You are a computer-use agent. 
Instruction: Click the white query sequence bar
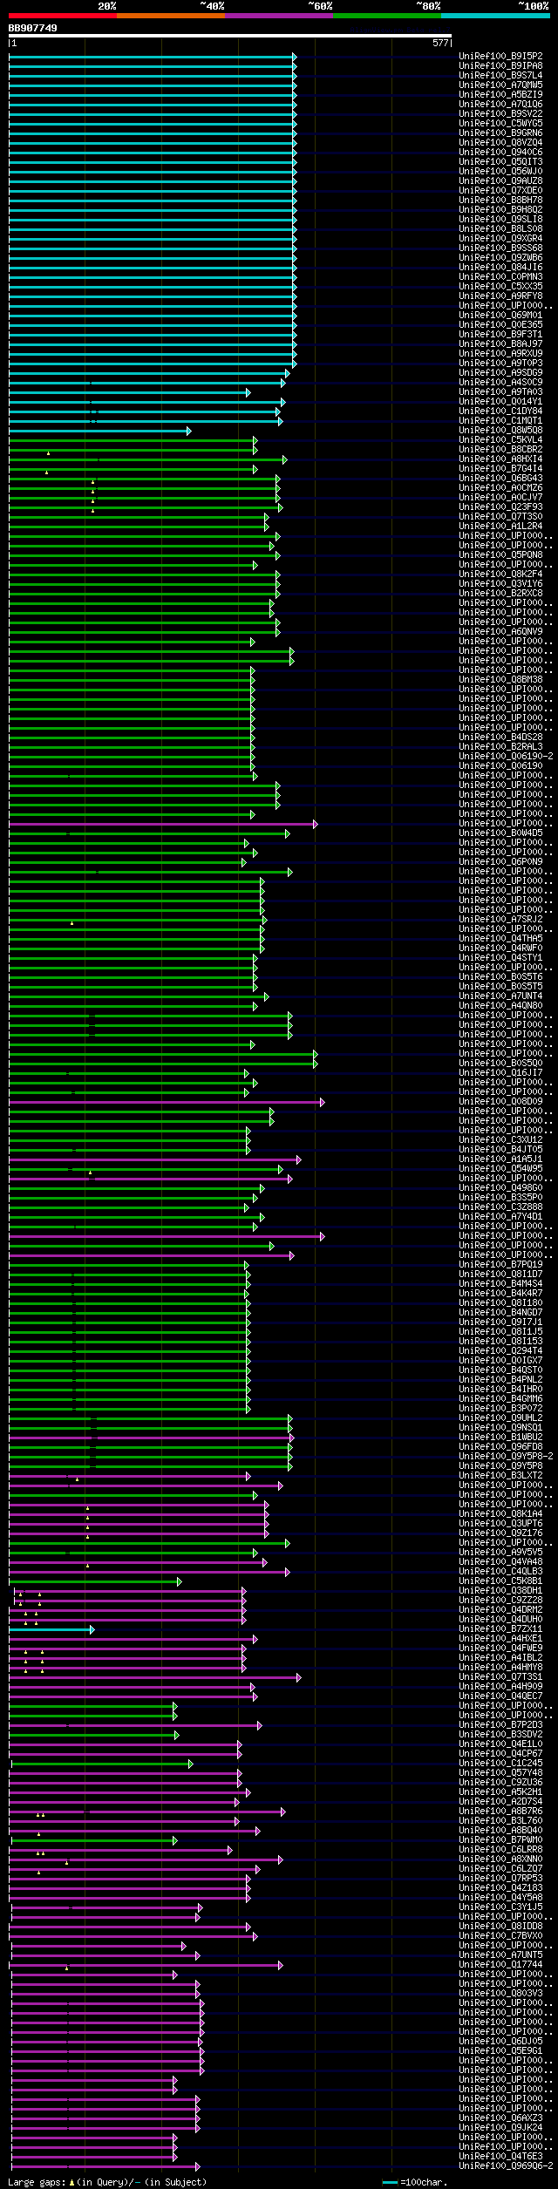(230, 36)
